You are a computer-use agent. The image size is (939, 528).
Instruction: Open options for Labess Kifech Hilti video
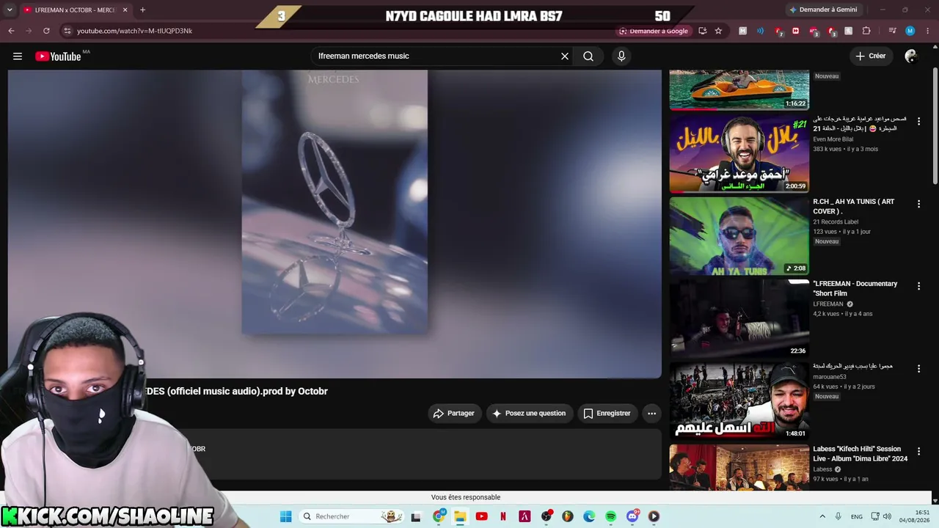click(918, 451)
